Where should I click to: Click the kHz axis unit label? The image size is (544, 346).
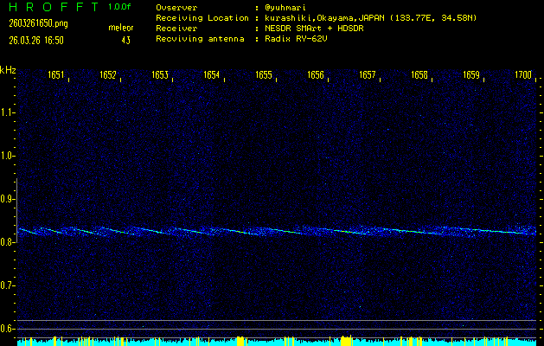8,69
